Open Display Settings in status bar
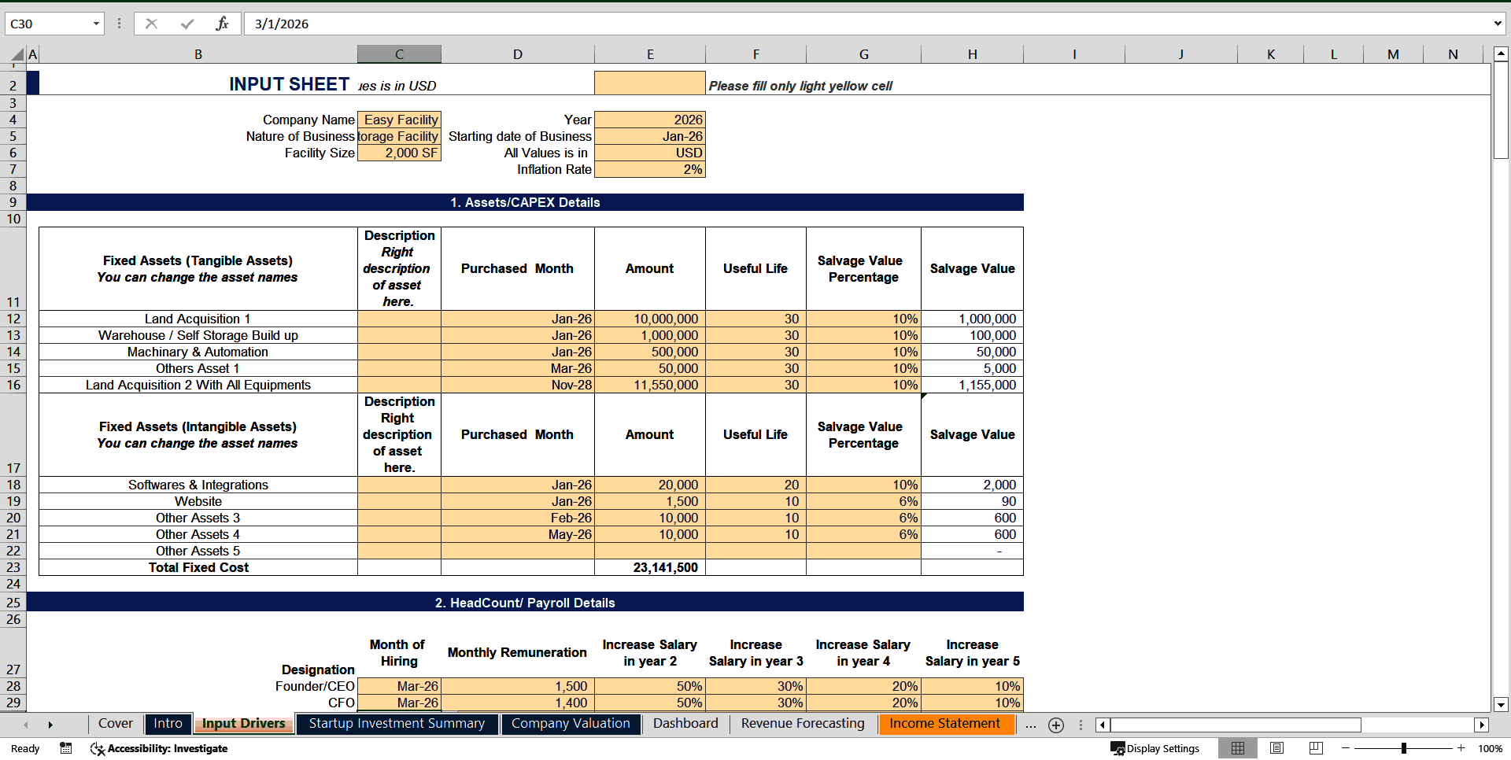Image resolution: width=1511 pixels, height=760 pixels. coord(1154,749)
